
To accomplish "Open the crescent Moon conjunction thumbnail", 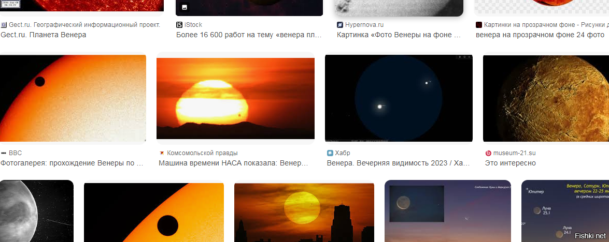I will click(448, 211).
